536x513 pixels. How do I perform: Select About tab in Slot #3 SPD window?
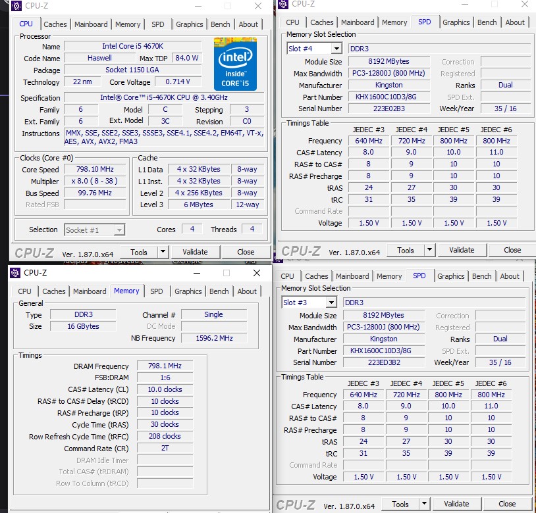click(x=510, y=276)
